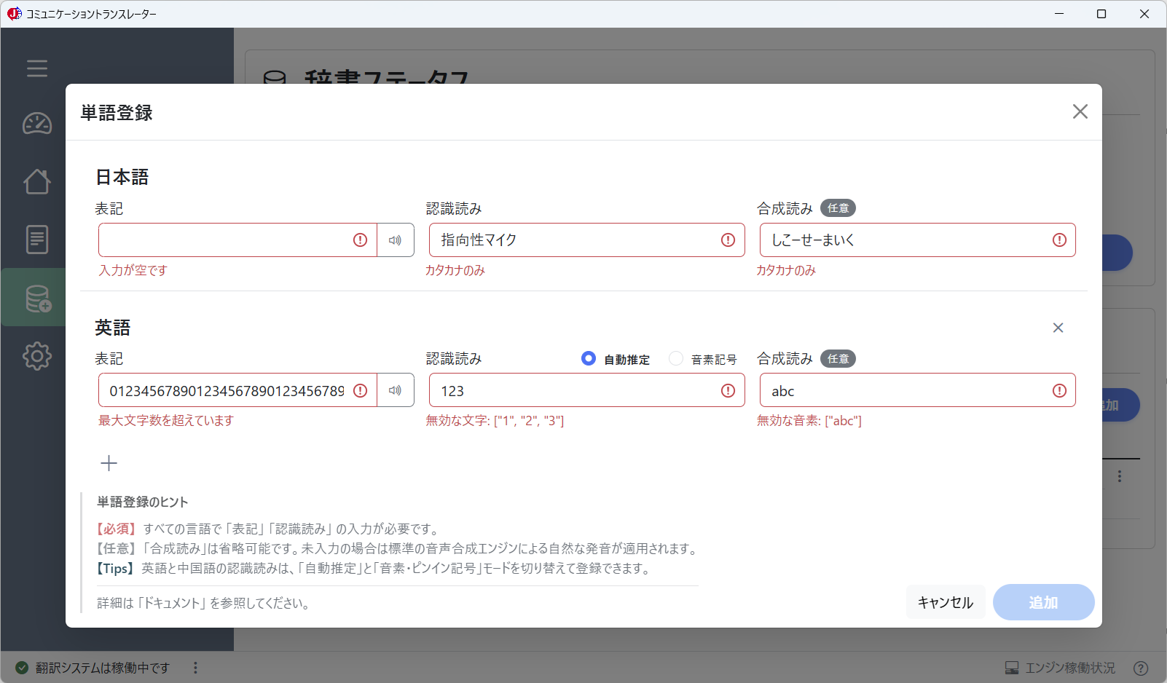Click the 単語登録のヒント heading
The height and width of the screenshot is (683, 1167).
point(143,502)
